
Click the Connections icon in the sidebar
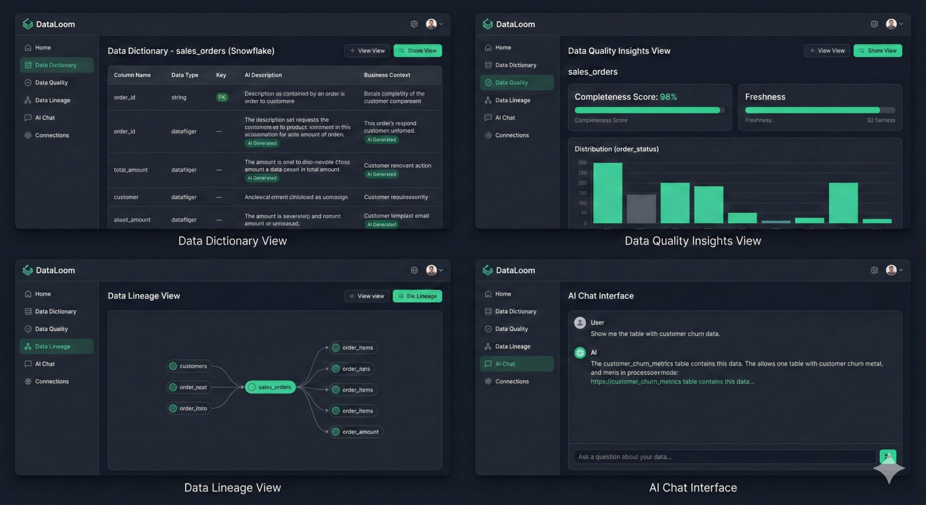point(27,135)
